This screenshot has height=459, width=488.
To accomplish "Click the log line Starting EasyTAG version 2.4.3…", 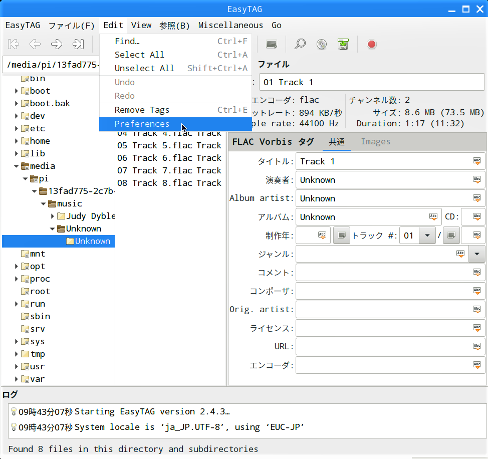I will point(152,412).
